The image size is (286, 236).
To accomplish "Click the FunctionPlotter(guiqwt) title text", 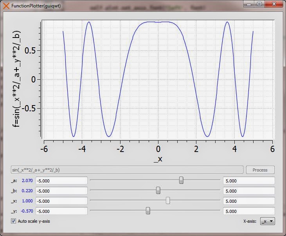I will 36,6.
